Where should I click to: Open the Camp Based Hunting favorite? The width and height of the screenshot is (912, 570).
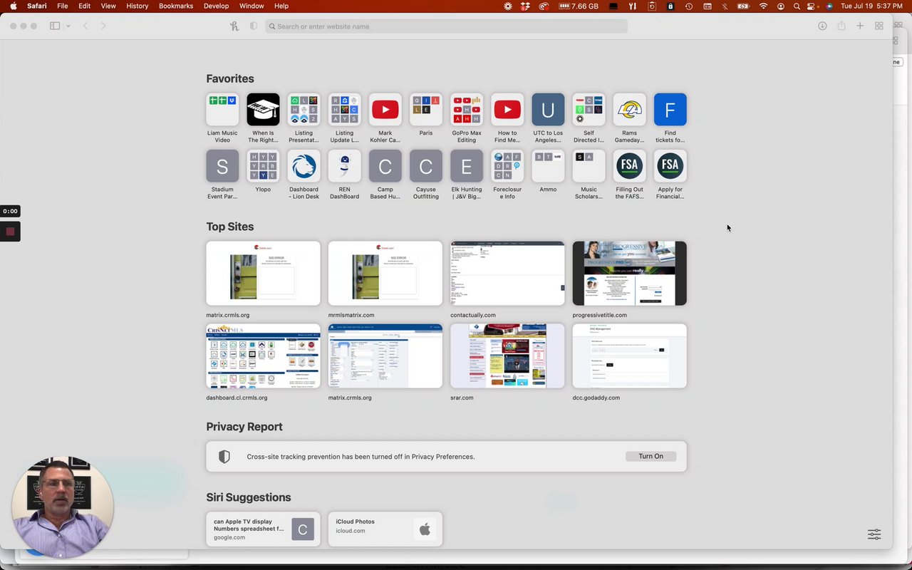(x=385, y=166)
